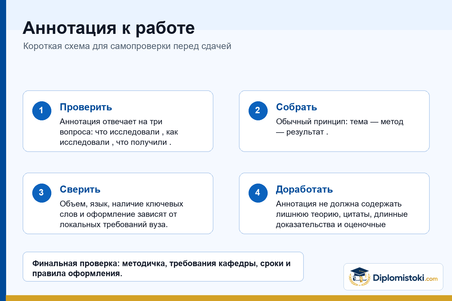
Task: Select the heading 'Сверить'
Action: tap(80, 189)
